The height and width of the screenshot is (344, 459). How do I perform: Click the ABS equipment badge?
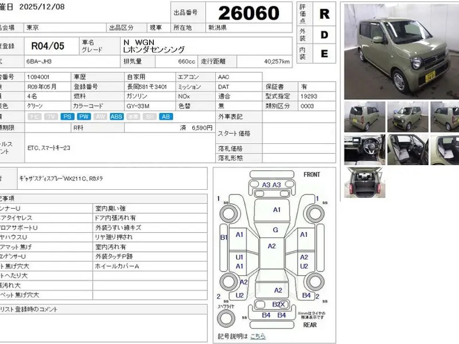pos(116,116)
